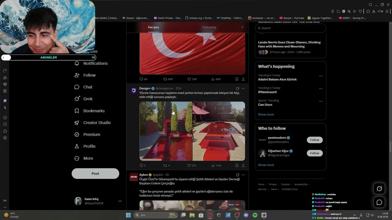
Task: Open Bookmarks in the X navigation
Action: 89,111
